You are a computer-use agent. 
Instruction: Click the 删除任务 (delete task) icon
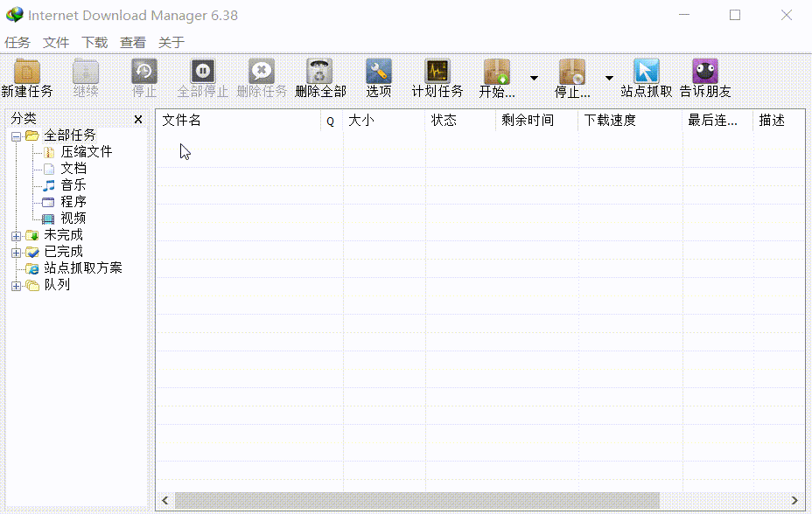click(x=262, y=72)
